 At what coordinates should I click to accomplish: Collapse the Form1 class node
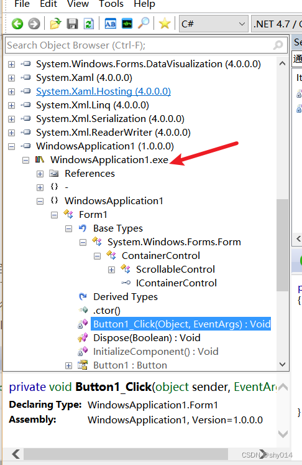(x=54, y=215)
